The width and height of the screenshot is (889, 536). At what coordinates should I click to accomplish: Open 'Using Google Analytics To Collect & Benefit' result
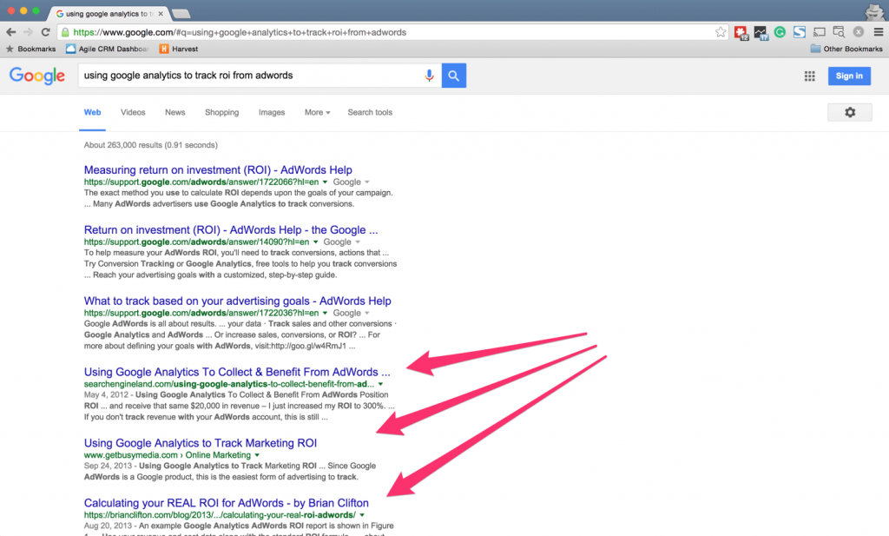click(237, 372)
